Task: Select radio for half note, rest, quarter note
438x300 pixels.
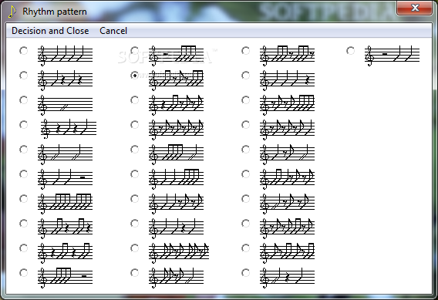Action: coord(245,273)
